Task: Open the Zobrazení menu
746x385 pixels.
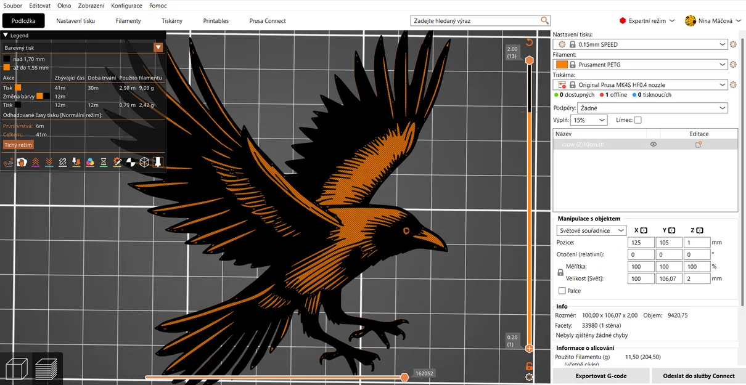Action: pos(91,6)
